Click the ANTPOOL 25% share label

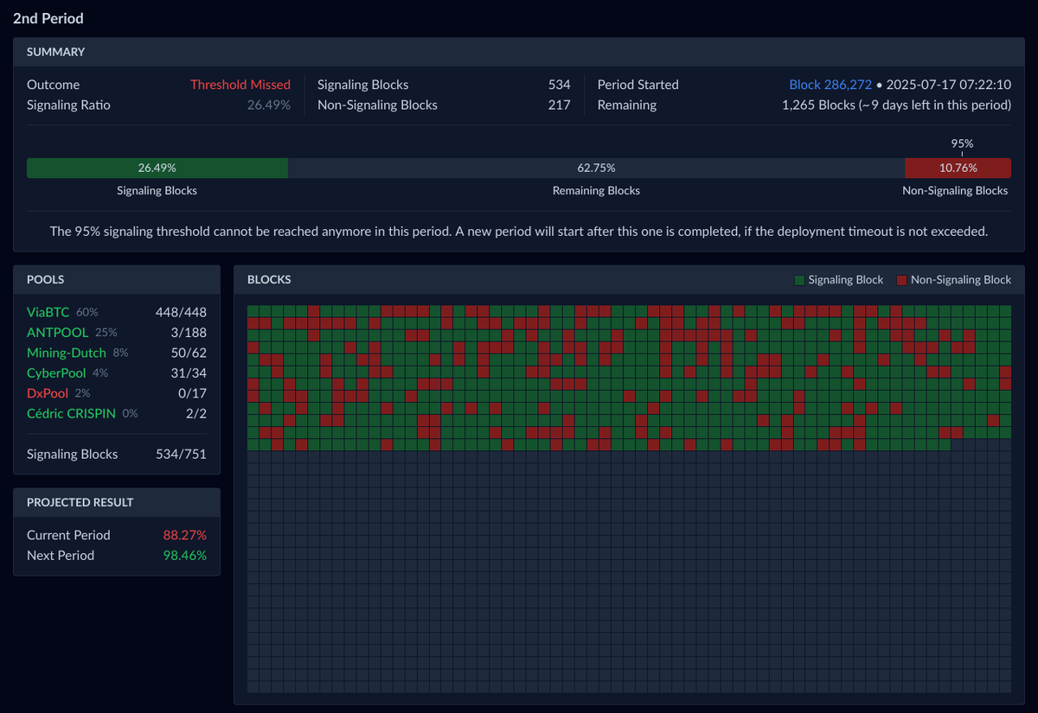(x=106, y=332)
